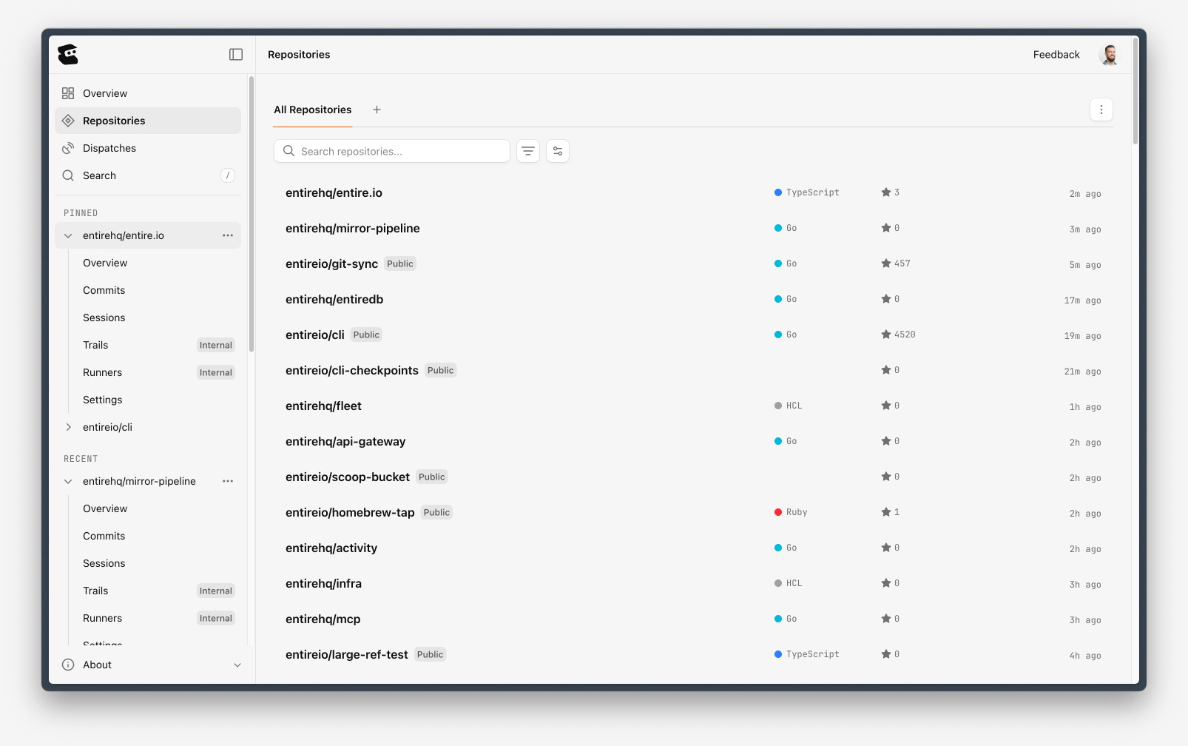Collapse the recent entirehq/mirror-pipeline tree
The image size is (1188, 746).
[x=68, y=481]
